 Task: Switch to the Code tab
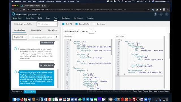[48, 18]
